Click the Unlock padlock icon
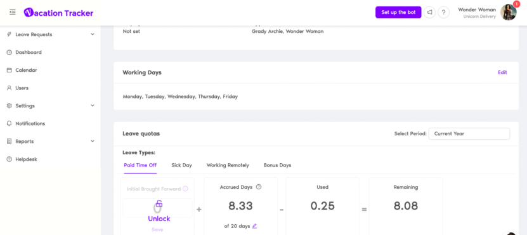527x235 pixels. coord(159,203)
